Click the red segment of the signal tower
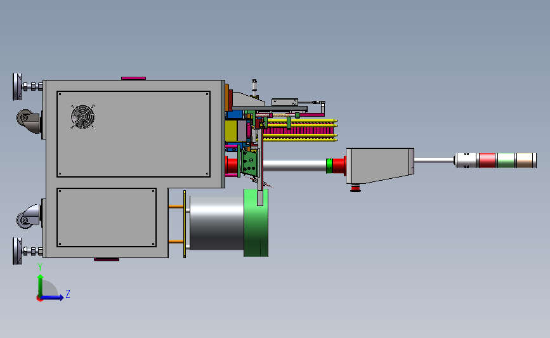550x338 pixels. click(487, 160)
